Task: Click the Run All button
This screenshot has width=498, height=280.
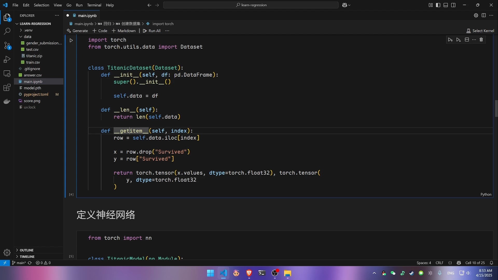Action: coord(152,31)
